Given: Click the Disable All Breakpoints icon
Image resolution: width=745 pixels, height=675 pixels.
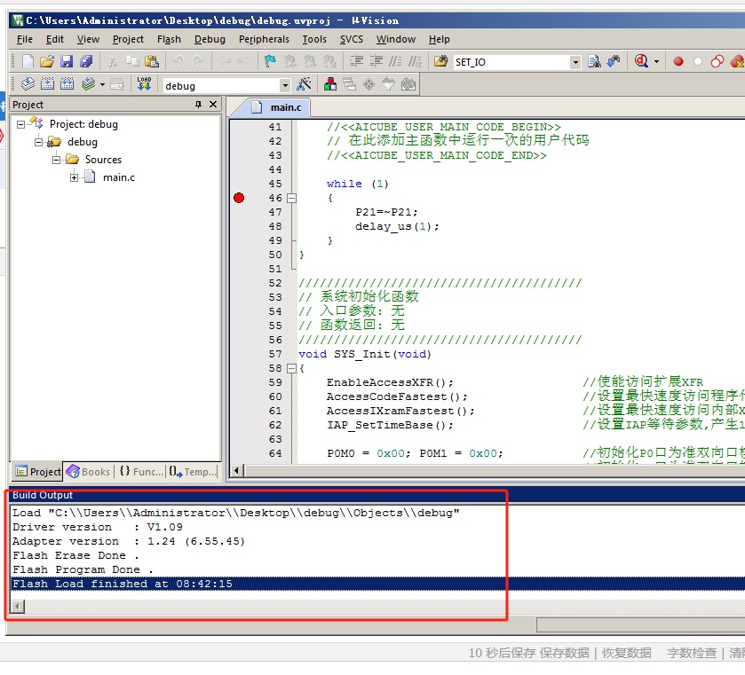Looking at the screenshot, I should (x=717, y=61).
